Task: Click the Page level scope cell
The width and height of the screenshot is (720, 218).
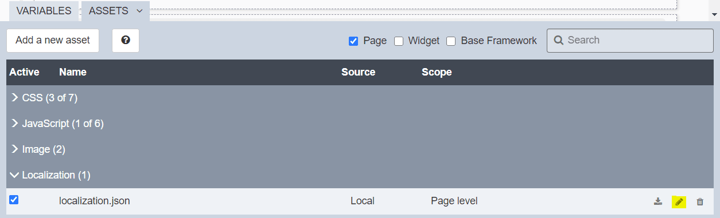Action: [x=454, y=201]
